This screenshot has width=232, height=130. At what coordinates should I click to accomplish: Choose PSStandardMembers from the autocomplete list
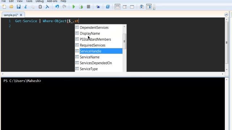click(x=99, y=39)
